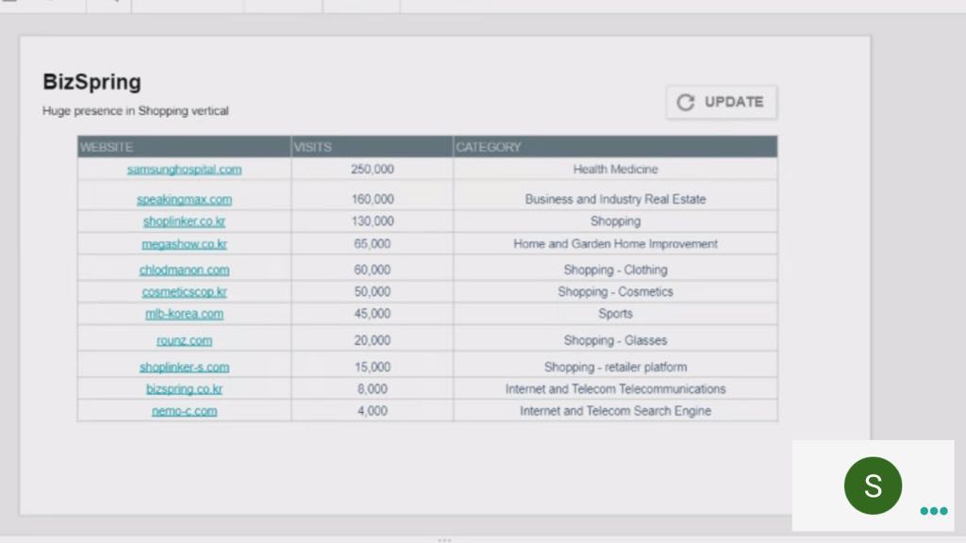Image resolution: width=966 pixels, height=543 pixels.
Task: Select the 250,000 visits cell
Action: pos(372,170)
